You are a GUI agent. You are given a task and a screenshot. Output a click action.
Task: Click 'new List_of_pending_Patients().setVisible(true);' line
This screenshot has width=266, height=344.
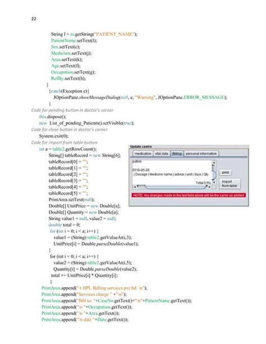(86, 123)
